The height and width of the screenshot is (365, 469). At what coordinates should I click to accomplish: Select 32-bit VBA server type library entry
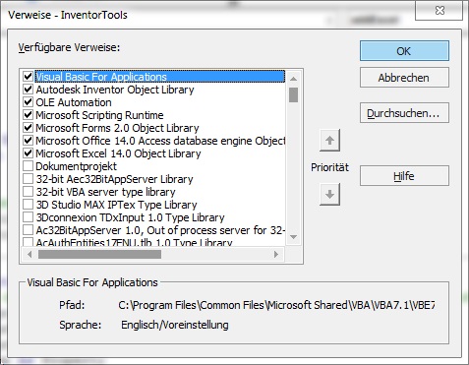[105, 192]
